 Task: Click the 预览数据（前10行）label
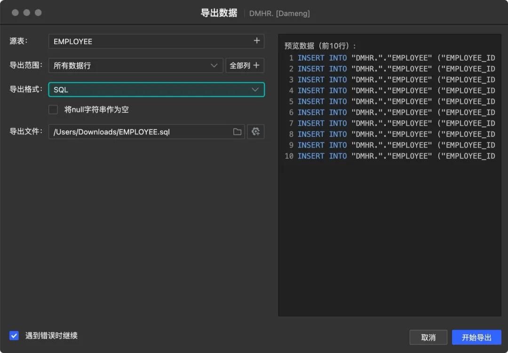[320, 46]
